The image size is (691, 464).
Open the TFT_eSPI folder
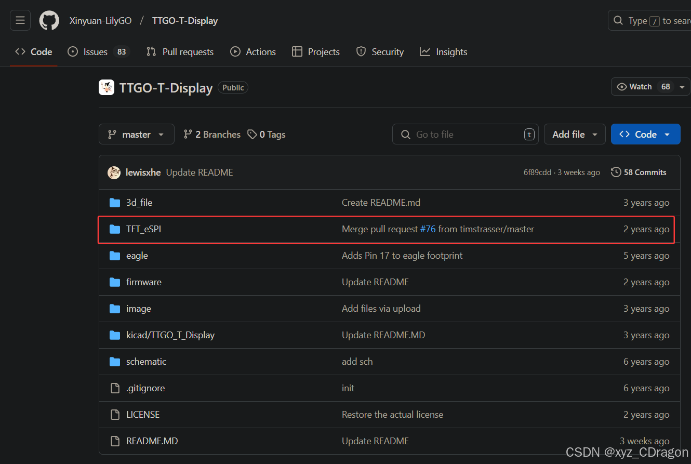(x=144, y=229)
